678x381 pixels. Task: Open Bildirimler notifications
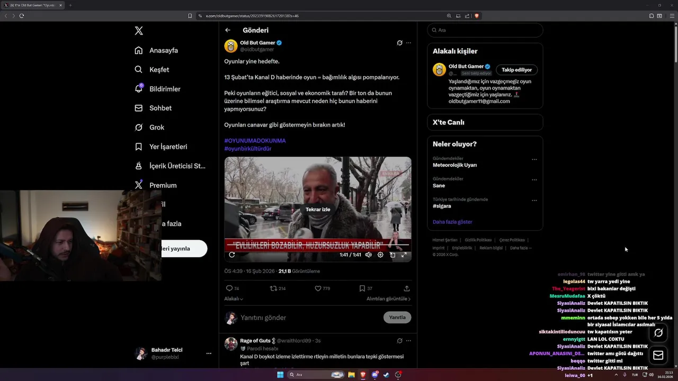pyautogui.click(x=158, y=89)
